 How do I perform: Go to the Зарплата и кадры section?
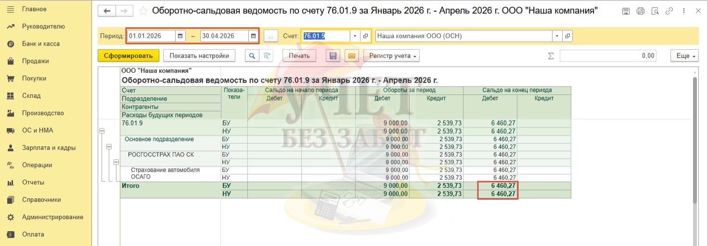pyautogui.click(x=49, y=148)
